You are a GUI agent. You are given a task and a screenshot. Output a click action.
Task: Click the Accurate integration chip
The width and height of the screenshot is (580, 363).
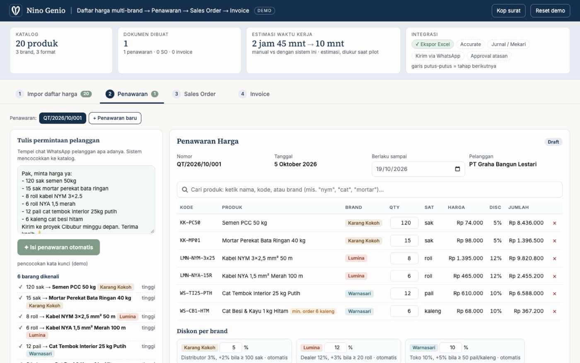tap(471, 44)
